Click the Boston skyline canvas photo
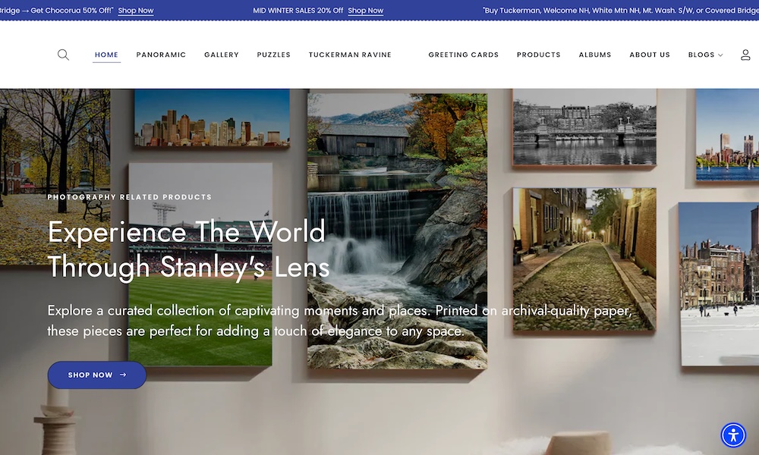The image size is (759, 455). click(x=212, y=118)
